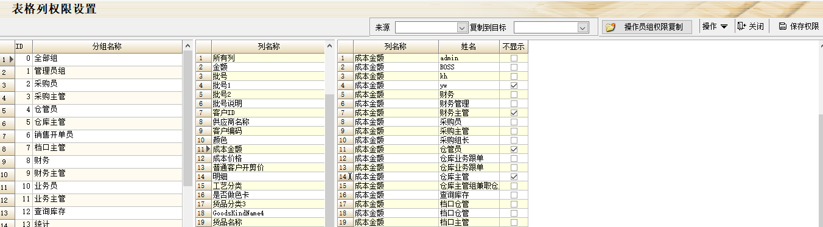Expand the 操作 dropdown menu
Screen dimensions: 823x227
point(715,27)
